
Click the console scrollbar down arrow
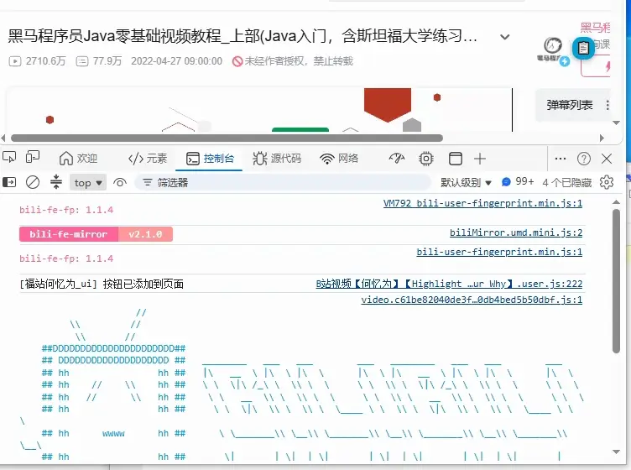coord(616,452)
